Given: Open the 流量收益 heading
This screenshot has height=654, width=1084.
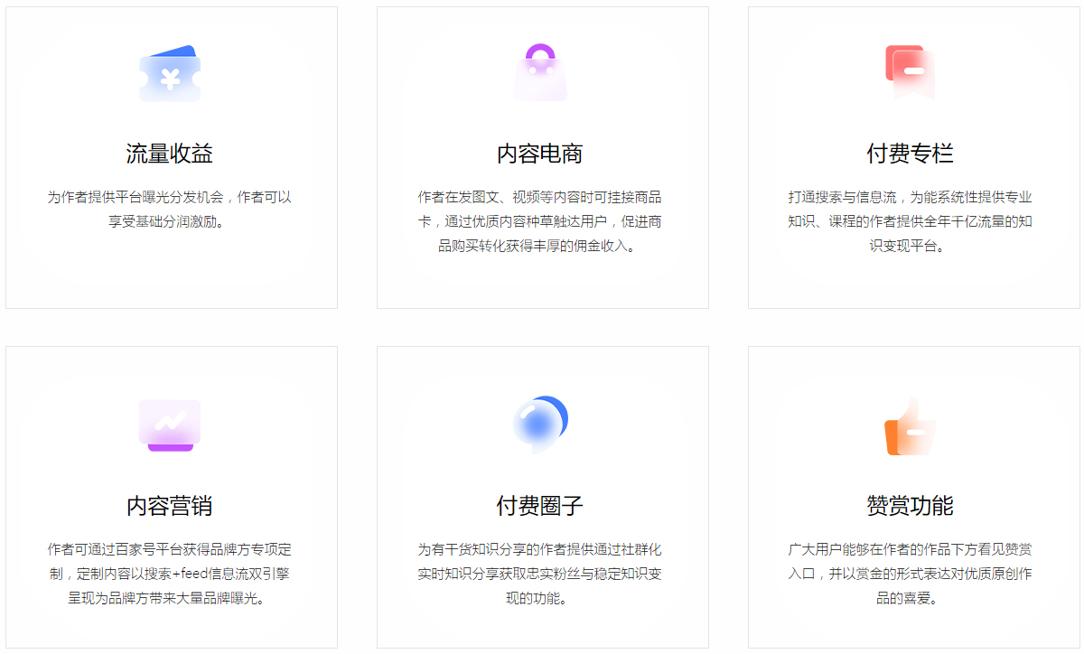Looking at the screenshot, I should click(x=170, y=154).
